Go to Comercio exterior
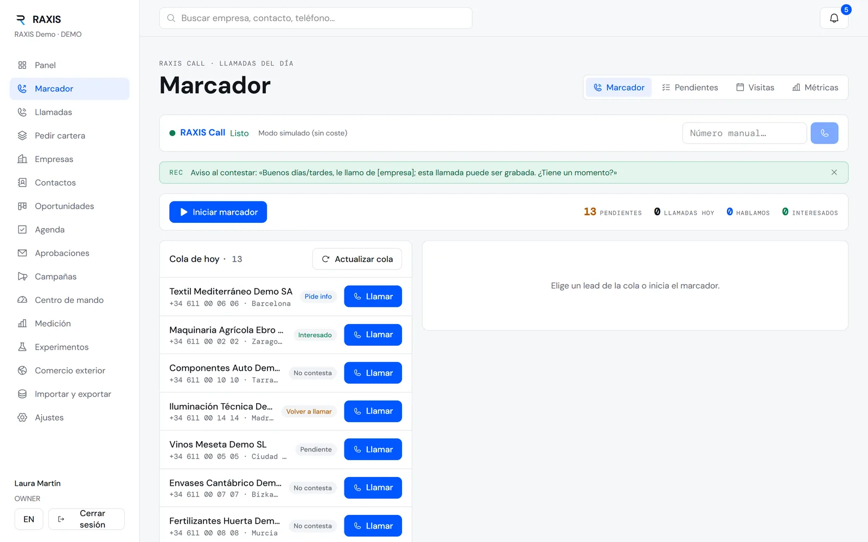 point(69,370)
